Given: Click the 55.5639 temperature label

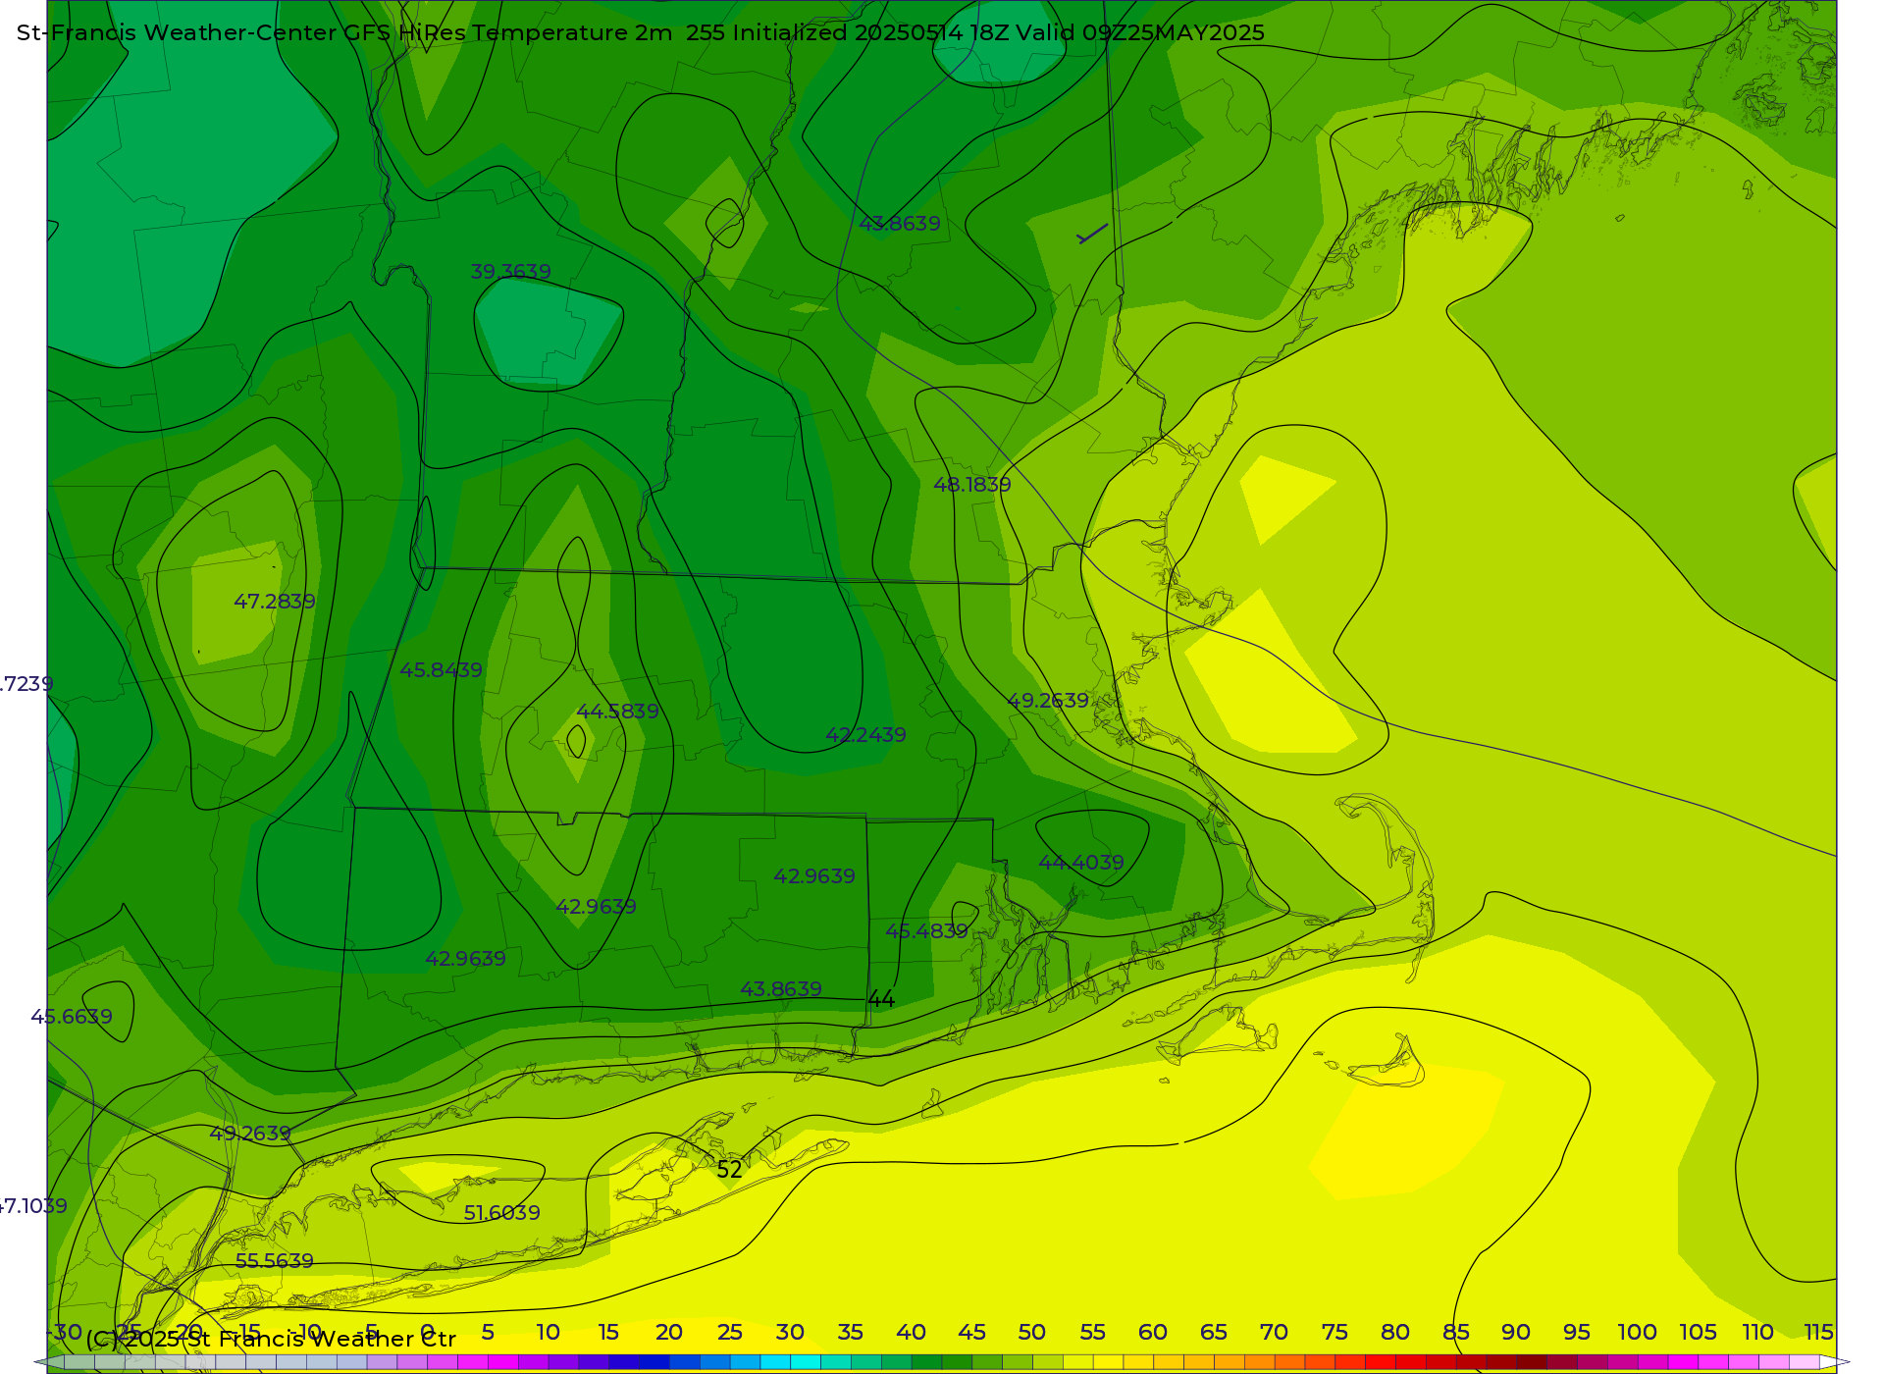Looking at the screenshot, I should coord(275,1261).
